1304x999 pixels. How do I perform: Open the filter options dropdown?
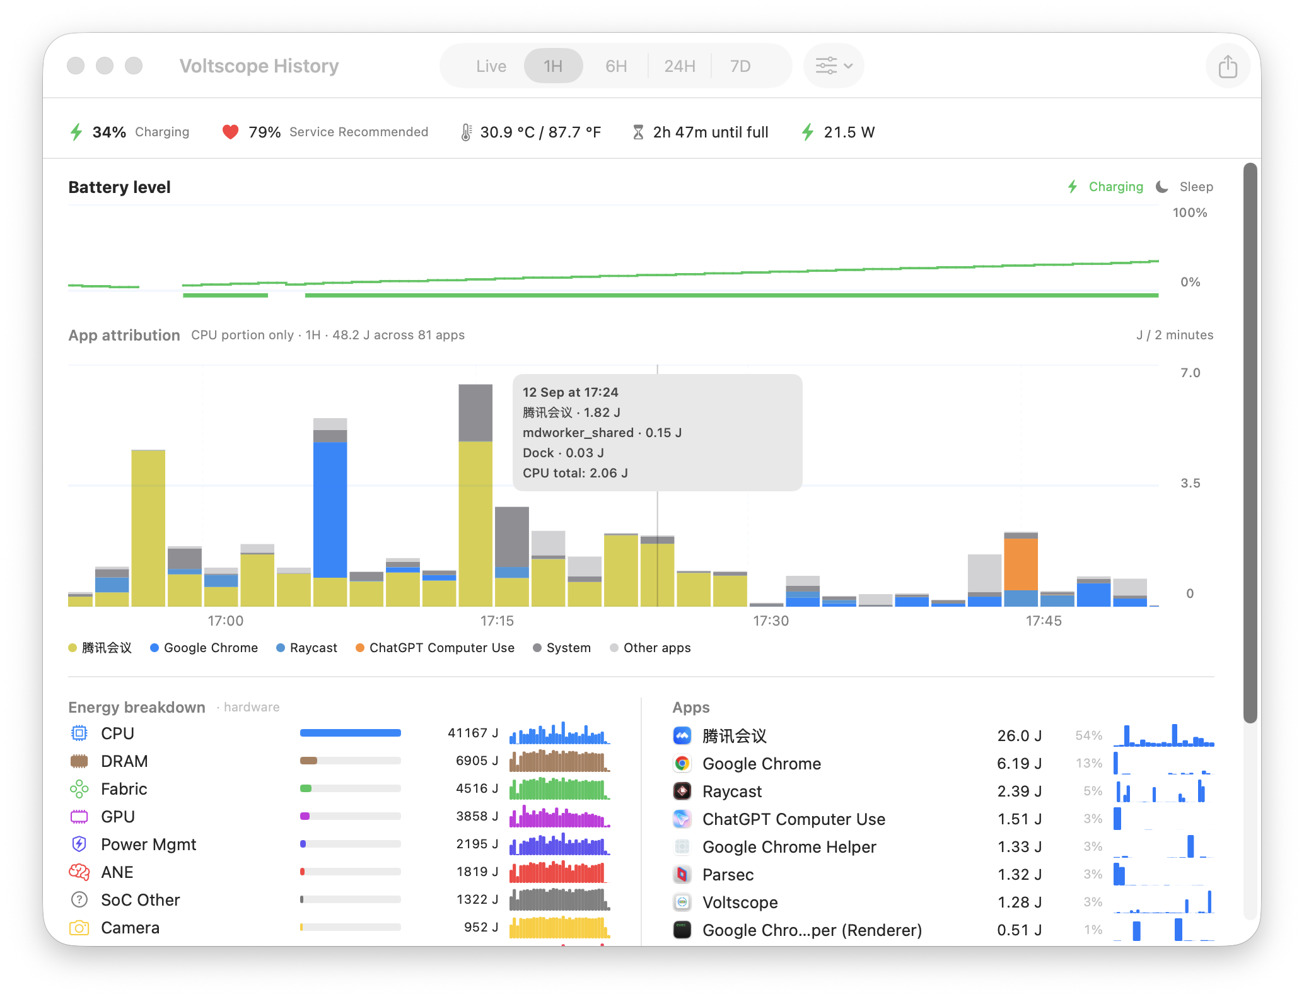pos(834,66)
